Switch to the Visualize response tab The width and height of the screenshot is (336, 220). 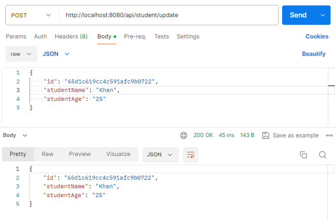pos(118,154)
